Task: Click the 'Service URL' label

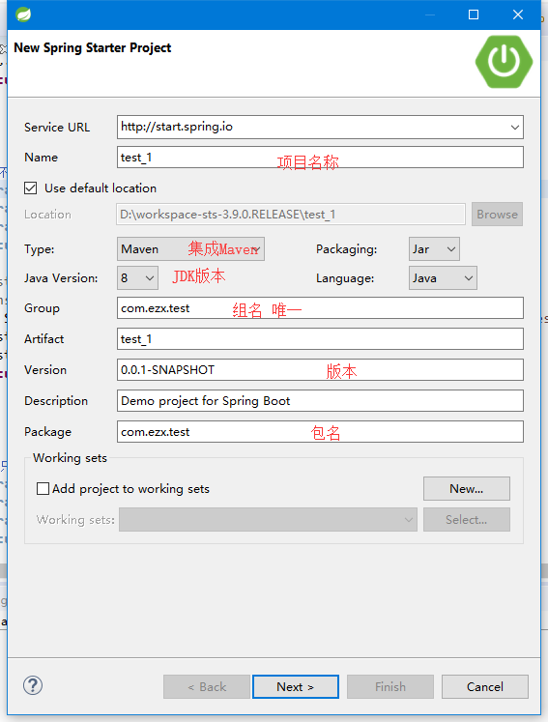Action: [x=57, y=127]
